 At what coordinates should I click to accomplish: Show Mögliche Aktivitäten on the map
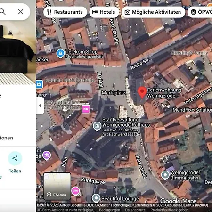(153, 12)
